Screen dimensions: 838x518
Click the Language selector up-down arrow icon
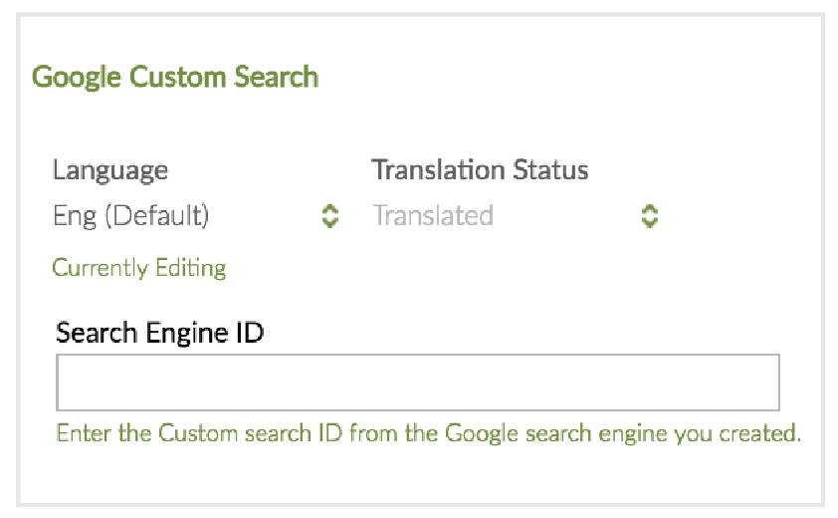click(x=330, y=216)
